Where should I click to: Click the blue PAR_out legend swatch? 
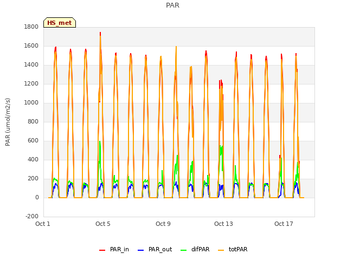pos(140,250)
